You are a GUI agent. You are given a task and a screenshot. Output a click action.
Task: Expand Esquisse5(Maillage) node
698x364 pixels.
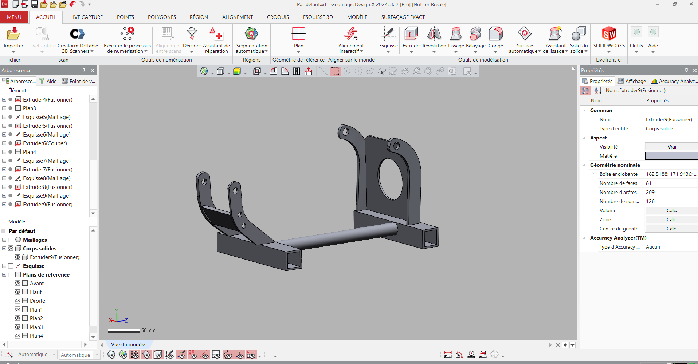4,117
